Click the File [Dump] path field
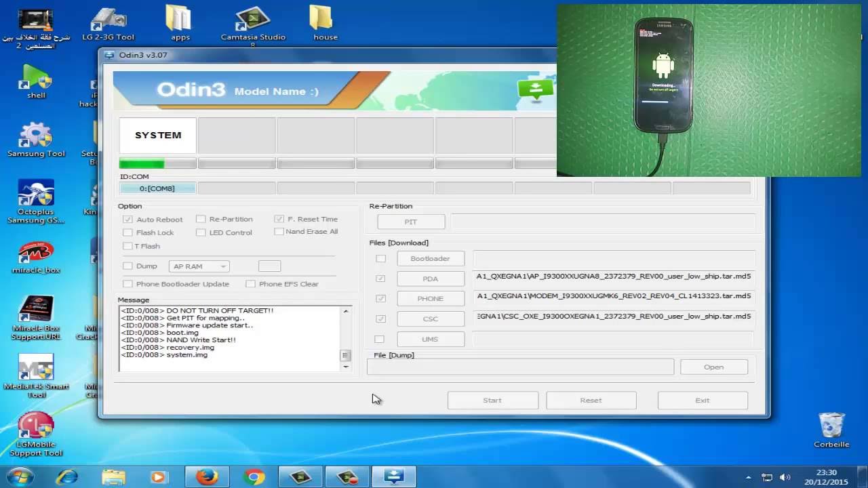 coord(521,367)
